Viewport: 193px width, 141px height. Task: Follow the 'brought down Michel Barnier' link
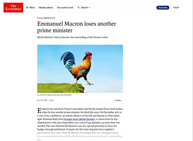click(x=79, y=119)
